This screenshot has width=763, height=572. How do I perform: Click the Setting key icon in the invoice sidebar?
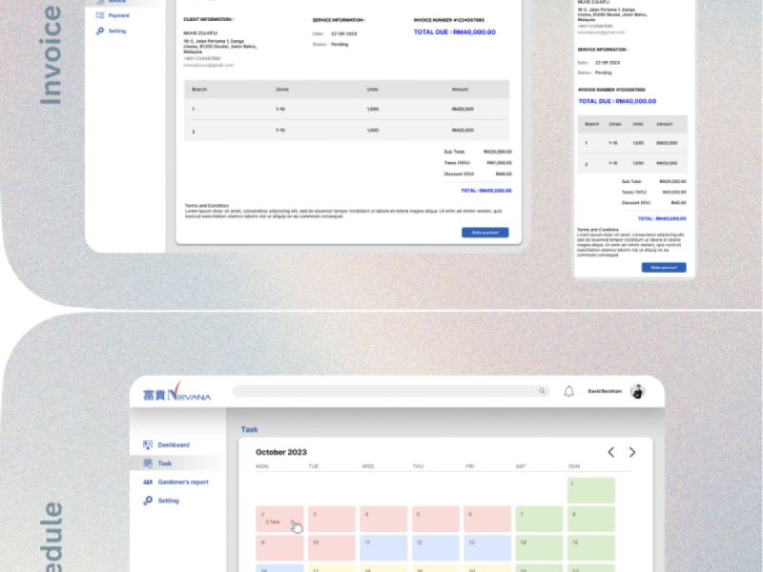click(100, 31)
